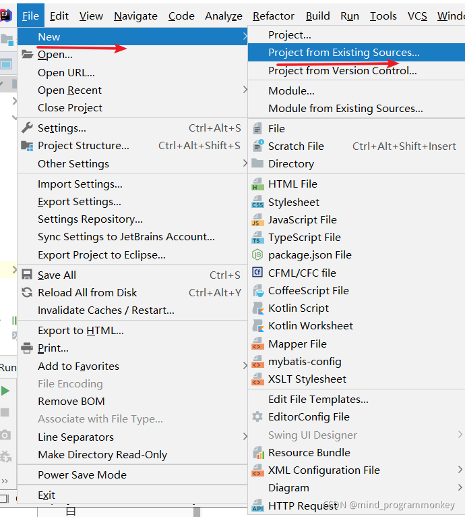
Task: Select Edit File Templates
Action: [356, 400]
